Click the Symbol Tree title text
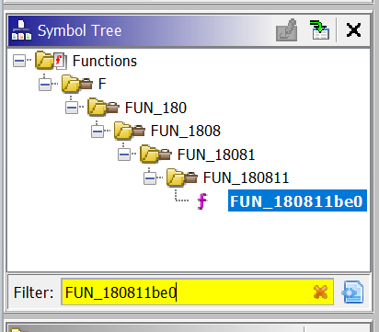This screenshot has width=379, height=332. click(x=79, y=31)
